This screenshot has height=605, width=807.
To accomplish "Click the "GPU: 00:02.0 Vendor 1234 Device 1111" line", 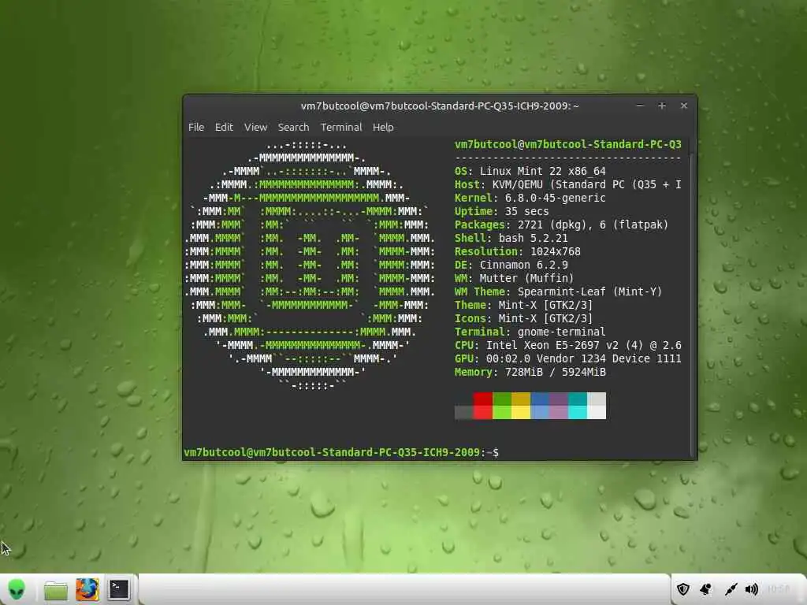I will tap(567, 358).
